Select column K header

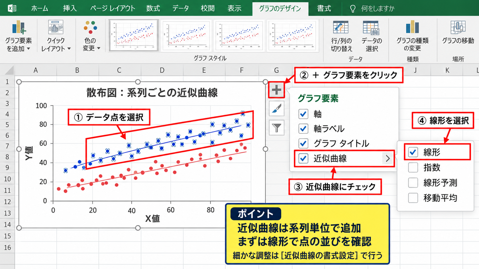(447, 70)
